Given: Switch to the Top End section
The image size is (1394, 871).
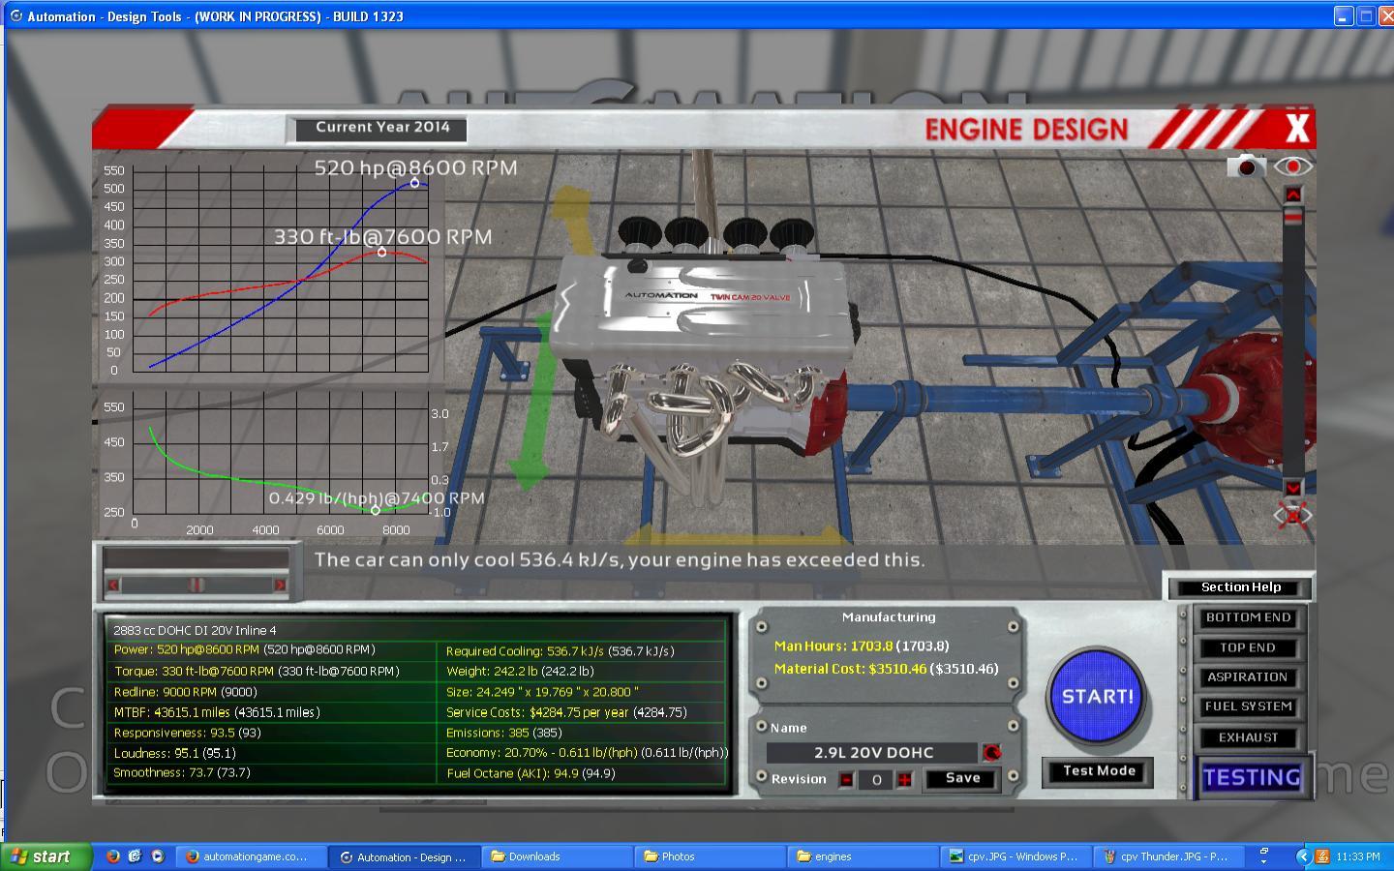Looking at the screenshot, I should [1247, 647].
